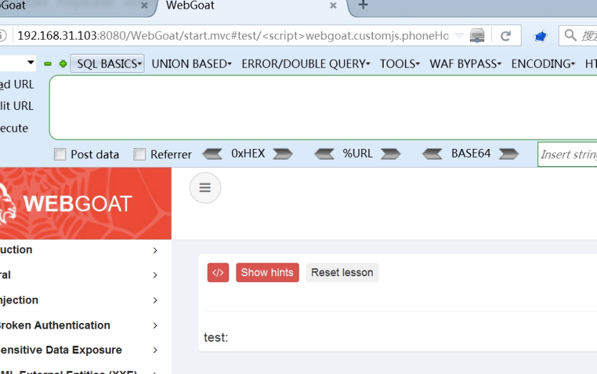The image size is (597, 374).
Task: Click the browser address bar URL
Action: pos(233,36)
